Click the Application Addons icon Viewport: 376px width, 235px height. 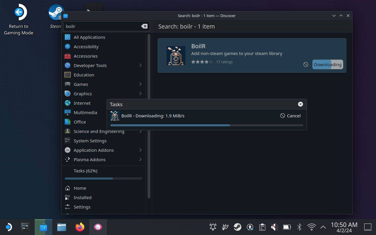[x=68, y=150]
